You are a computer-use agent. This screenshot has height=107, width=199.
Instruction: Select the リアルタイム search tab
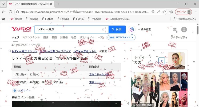87,37
